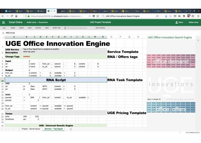
Task: Select column P header
Action: click(x=120, y=37)
